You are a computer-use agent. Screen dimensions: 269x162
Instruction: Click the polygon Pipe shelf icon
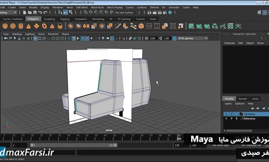pos(60,26)
